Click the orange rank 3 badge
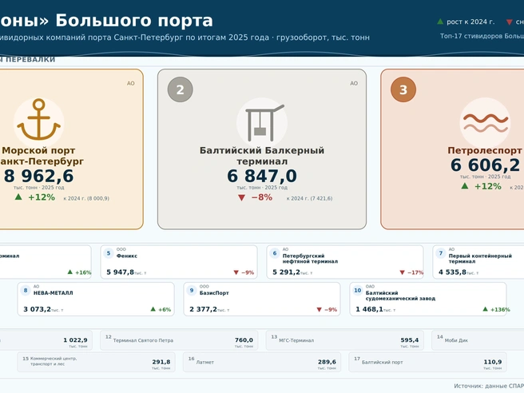 [x=403, y=89]
